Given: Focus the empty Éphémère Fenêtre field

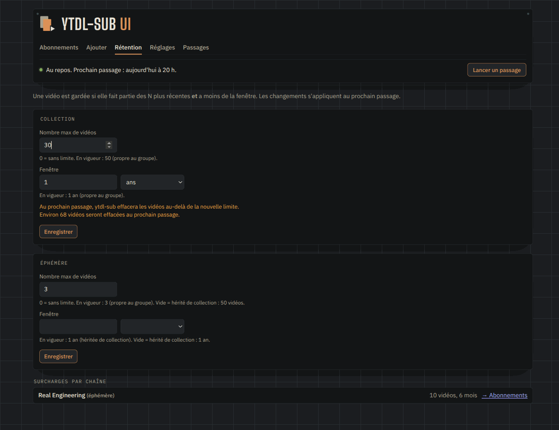Looking at the screenshot, I should 78,327.
